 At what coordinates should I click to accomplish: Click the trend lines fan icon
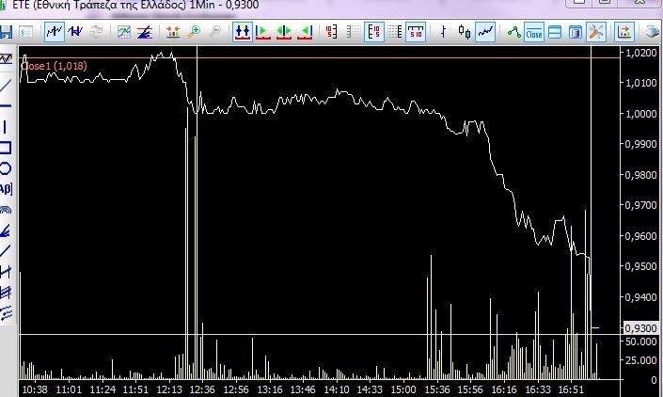coord(145,32)
